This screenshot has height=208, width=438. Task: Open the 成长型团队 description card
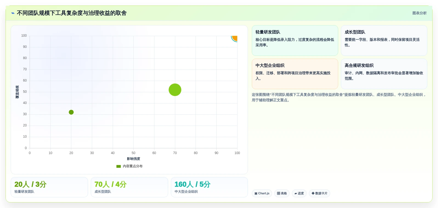(384, 41)
